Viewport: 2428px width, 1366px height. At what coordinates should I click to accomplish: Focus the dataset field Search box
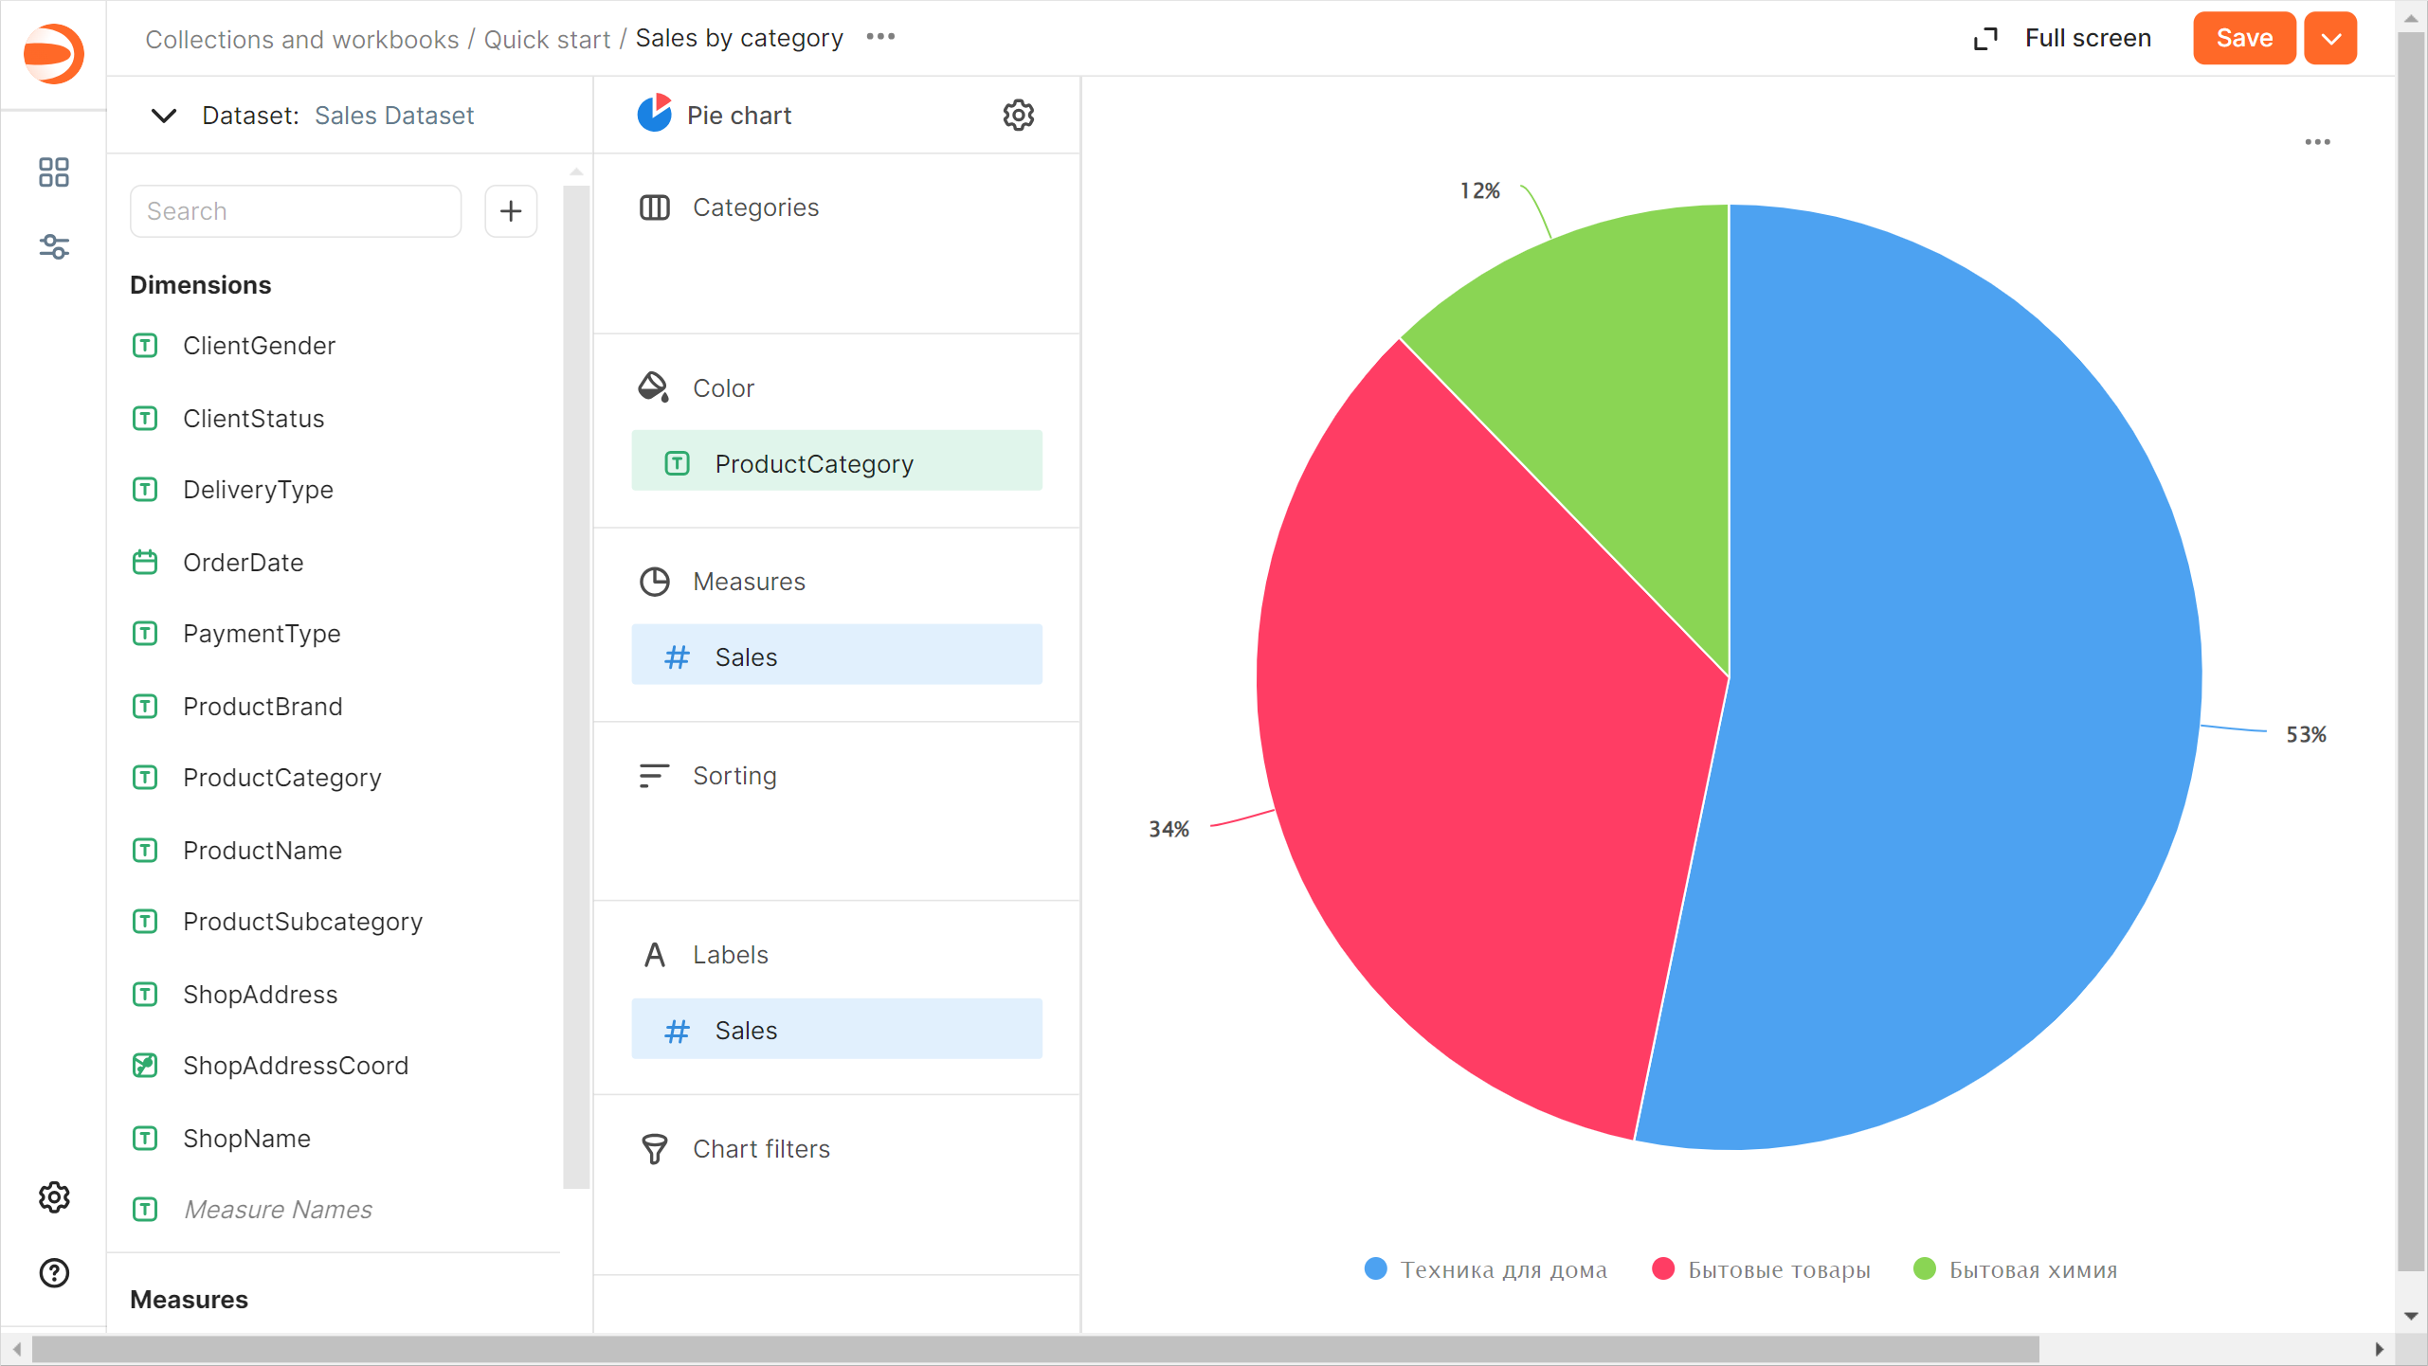click(296, 210)
